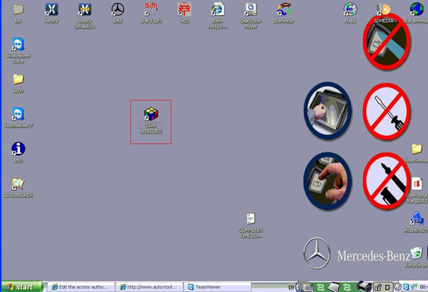
Task: Open the Xentry Simulation shortcut
Action: point(85,10)
